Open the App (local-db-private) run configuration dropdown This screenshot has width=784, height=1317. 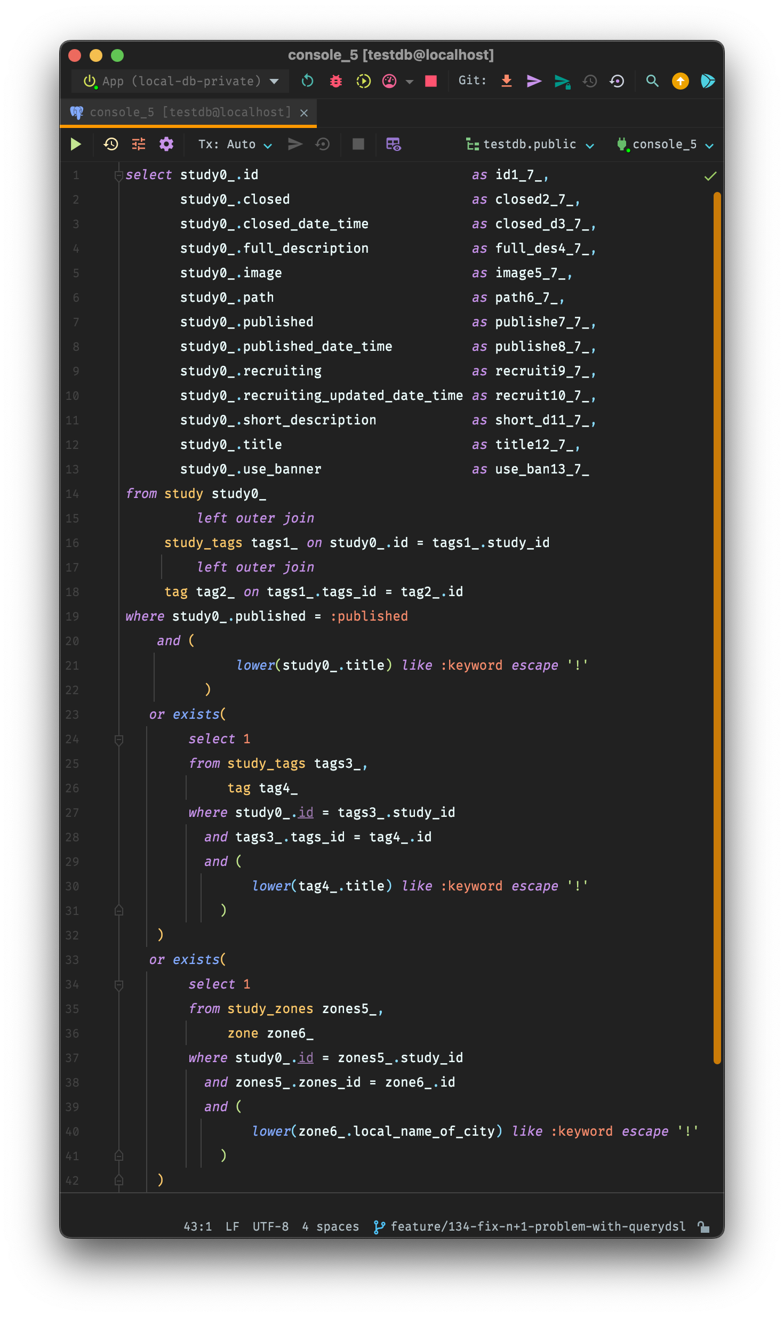pos(180,81)
